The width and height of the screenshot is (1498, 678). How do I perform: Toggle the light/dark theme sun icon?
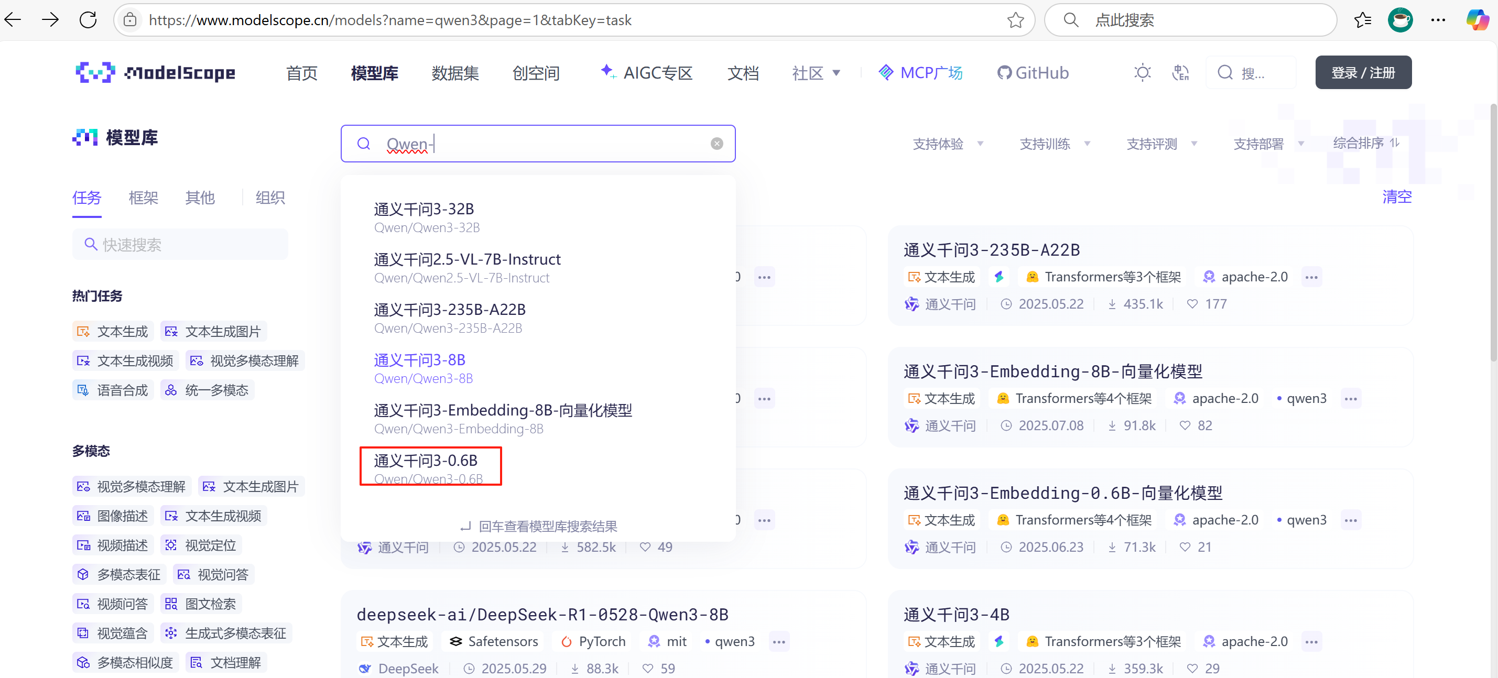click(1142, 73)
